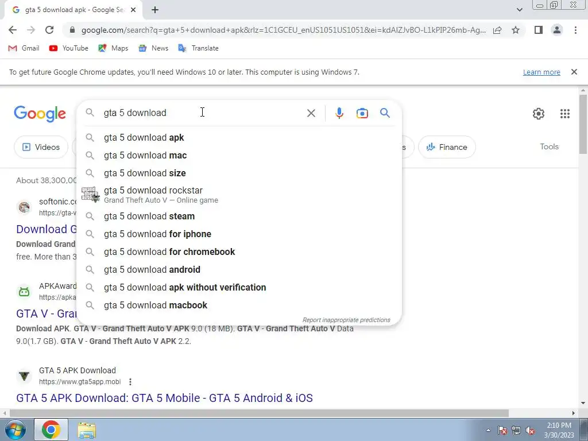
Task: Open the News bookmark
Action: click(153, 48)
